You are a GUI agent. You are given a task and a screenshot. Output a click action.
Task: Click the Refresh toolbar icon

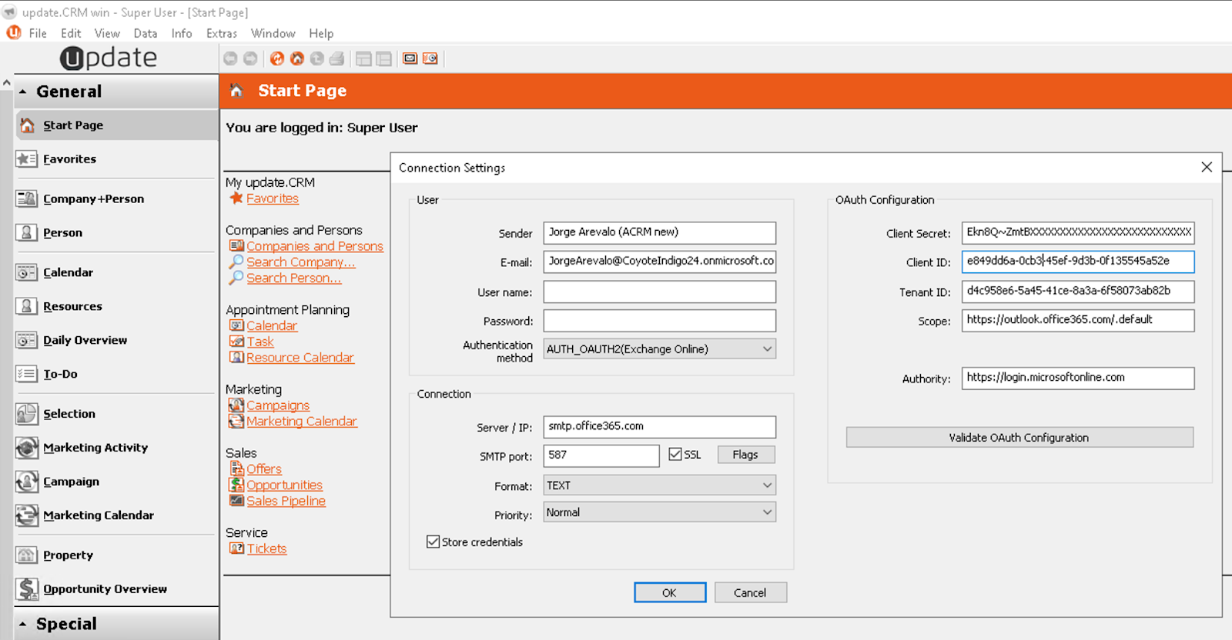(277, 58)
